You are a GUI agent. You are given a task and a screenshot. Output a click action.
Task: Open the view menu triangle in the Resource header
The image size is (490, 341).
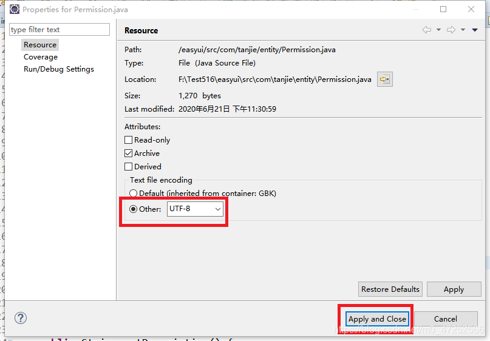tap(475, 30)
